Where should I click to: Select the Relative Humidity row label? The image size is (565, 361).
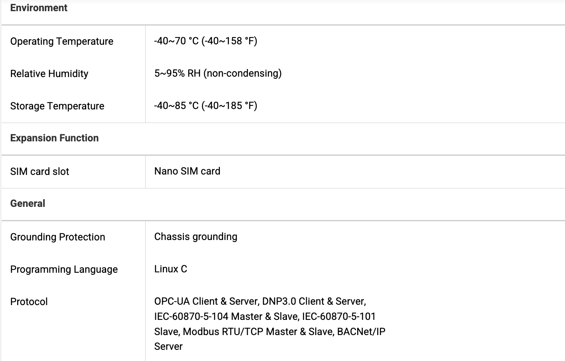coord(49,74)
